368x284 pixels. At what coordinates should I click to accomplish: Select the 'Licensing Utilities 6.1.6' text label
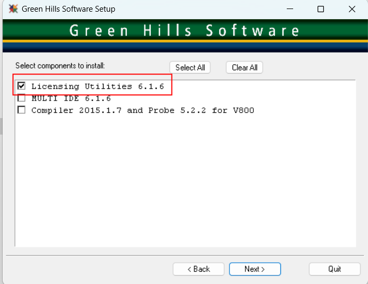[98, 86]
